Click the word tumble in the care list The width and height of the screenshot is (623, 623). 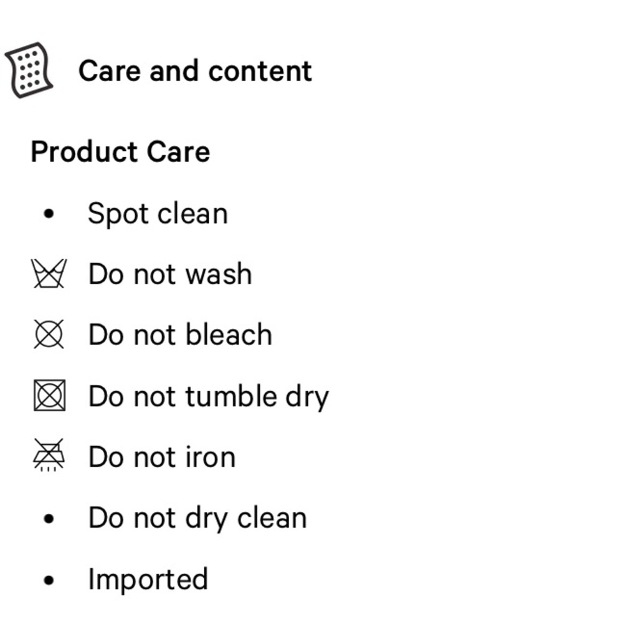[x=231, y=396]
